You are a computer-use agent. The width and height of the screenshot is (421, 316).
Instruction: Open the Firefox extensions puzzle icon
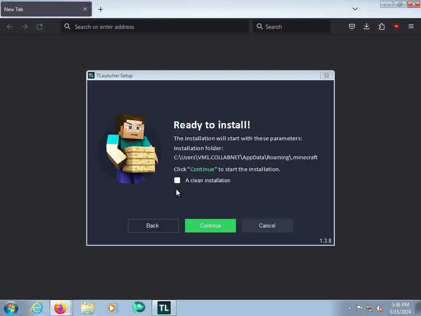(382, 26)
